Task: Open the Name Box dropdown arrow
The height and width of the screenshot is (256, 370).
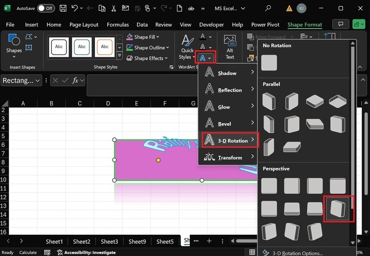Action: (x=38, y=80)
